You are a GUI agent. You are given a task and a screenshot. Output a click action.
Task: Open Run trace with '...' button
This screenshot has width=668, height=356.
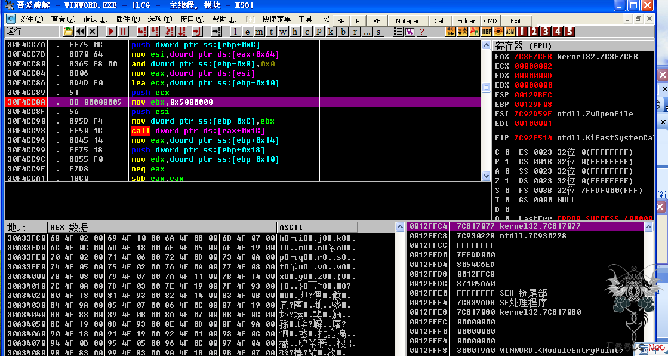[367, 32]
